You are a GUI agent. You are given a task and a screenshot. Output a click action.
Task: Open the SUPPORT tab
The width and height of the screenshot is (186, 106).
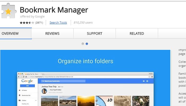click(x=94, y=34)
